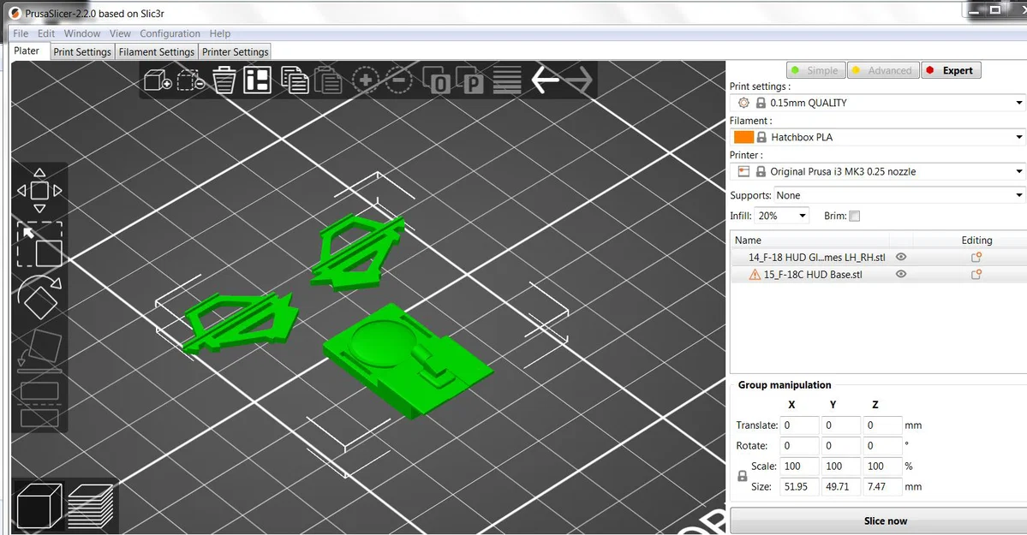Click the warning triangle on 15_F-18C HUD Base
This screenshot has width=1027, height=535.
click(x=755, y=275)
